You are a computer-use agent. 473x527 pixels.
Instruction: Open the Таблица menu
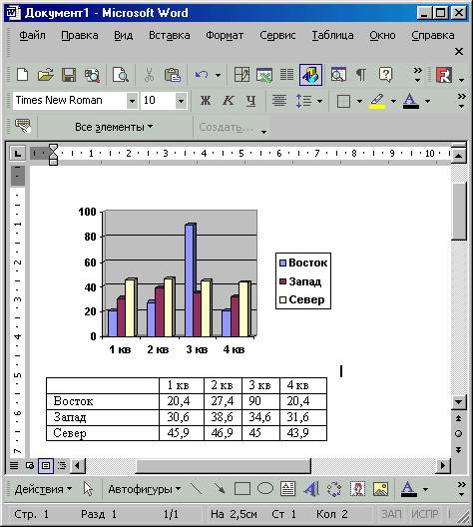(x=332, y=35)
